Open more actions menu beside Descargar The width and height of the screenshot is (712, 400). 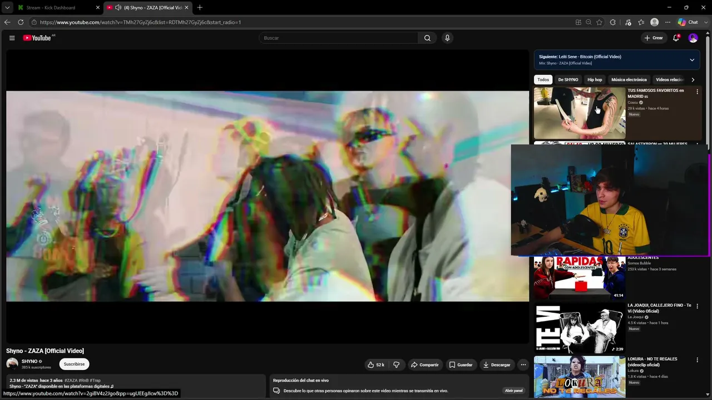[x=523, y=365]
